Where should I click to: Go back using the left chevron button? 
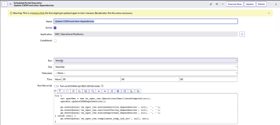4,4
